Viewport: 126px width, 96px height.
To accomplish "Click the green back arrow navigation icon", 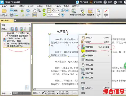I will [x=22, y=11].
